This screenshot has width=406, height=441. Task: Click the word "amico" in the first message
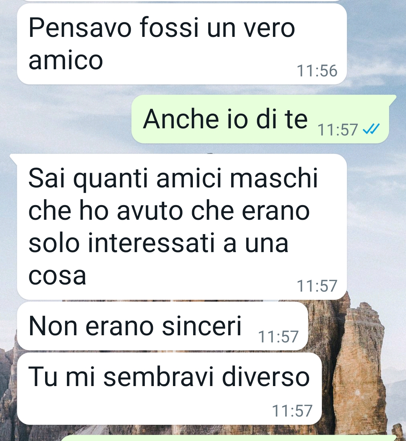click(x=66, y=60)
